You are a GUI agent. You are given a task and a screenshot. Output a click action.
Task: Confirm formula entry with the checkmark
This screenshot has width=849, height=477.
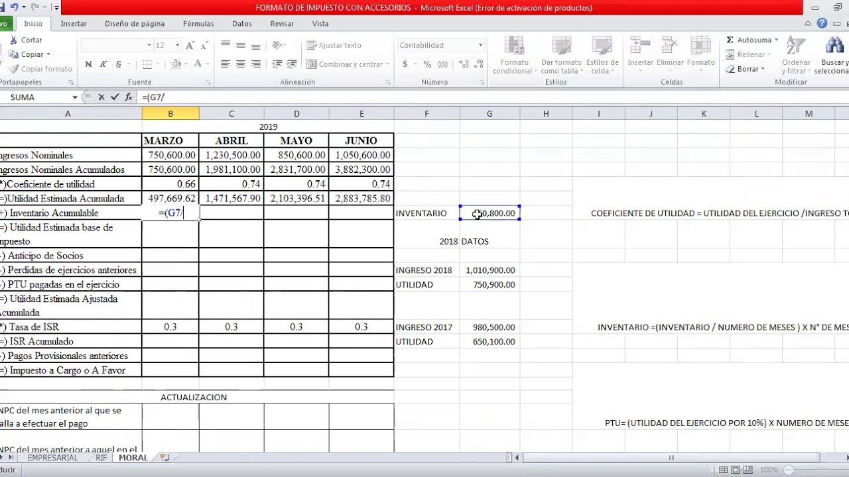115,97
